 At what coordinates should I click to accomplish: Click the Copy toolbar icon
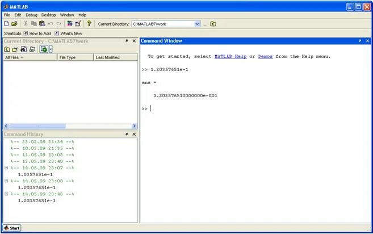[33, 23]
